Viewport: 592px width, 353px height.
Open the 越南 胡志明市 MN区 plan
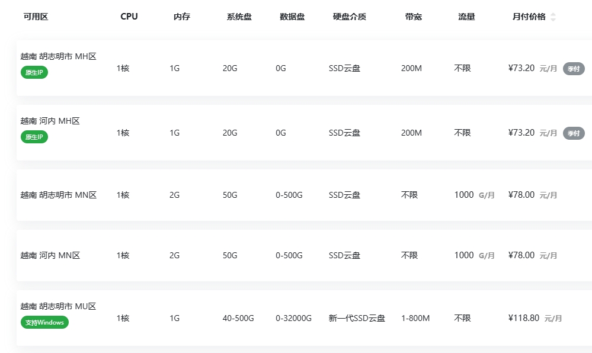[x=58, y=195]
